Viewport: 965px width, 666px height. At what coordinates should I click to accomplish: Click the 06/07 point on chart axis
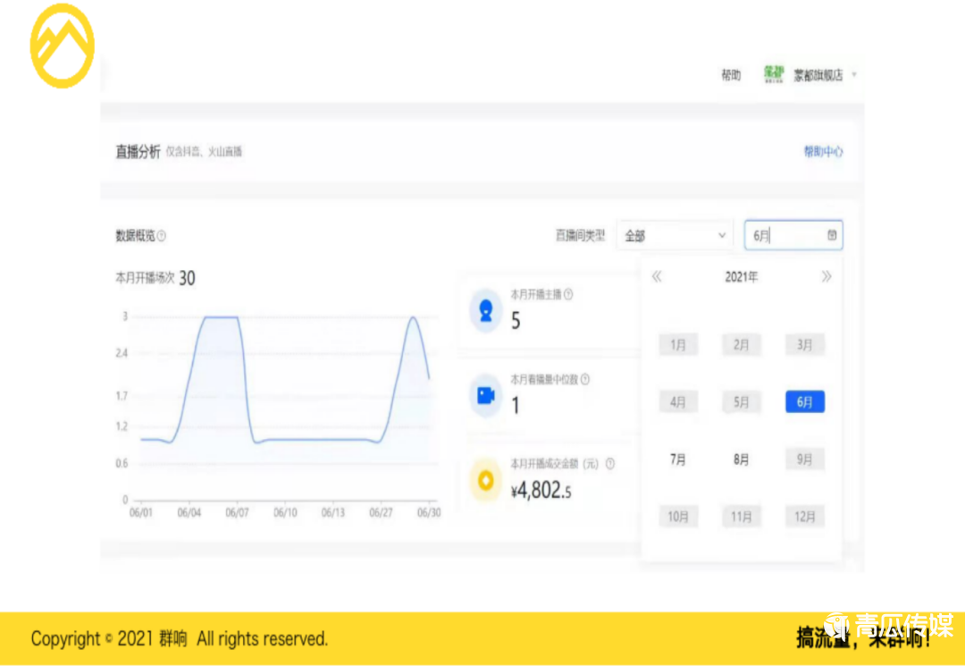point(237,513)
